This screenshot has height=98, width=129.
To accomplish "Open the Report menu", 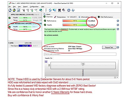I will (x=25, y=7).
